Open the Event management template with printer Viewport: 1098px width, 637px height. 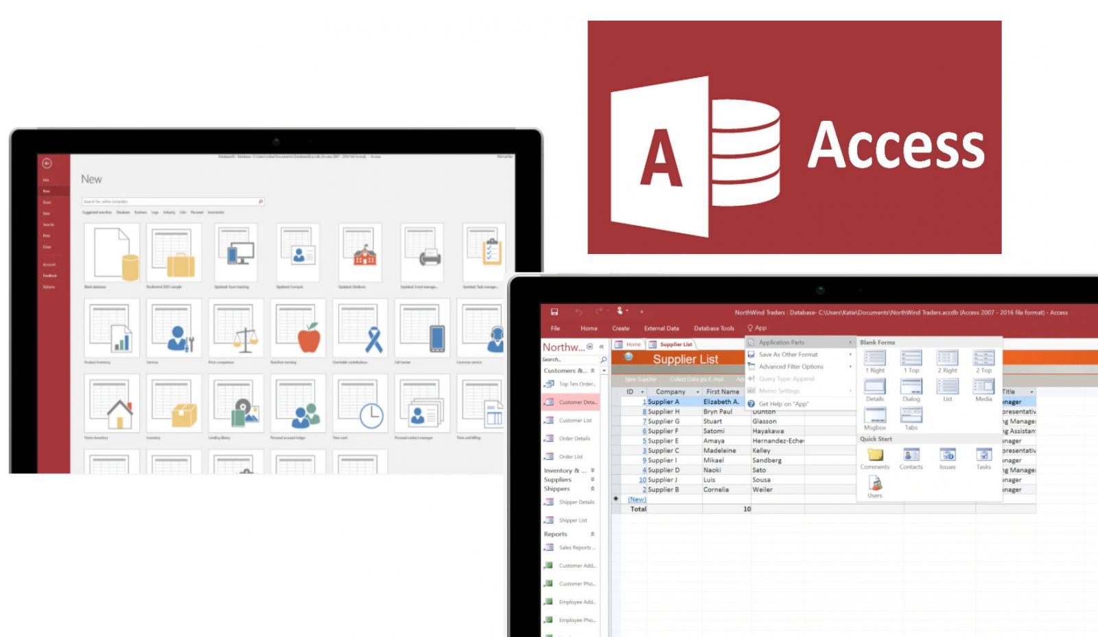pos(422,253)
